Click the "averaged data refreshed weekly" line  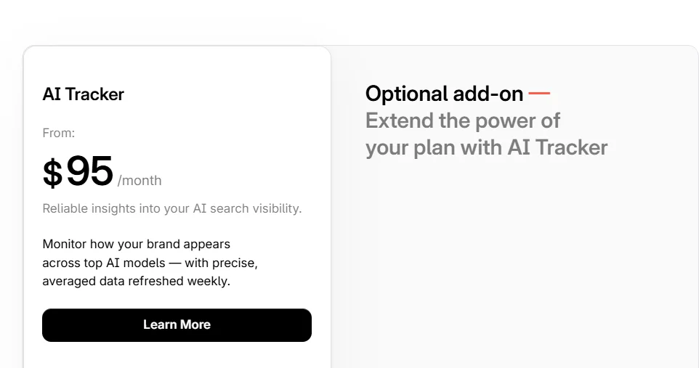136,282
